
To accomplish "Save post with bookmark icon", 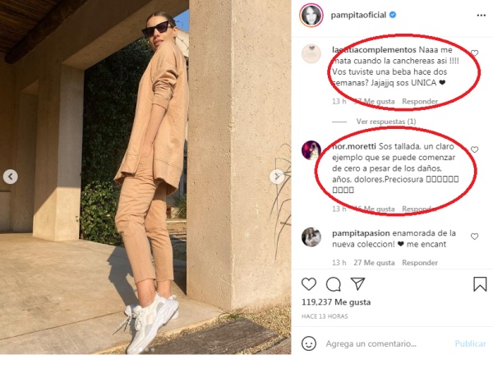I will tap(480, 284).
